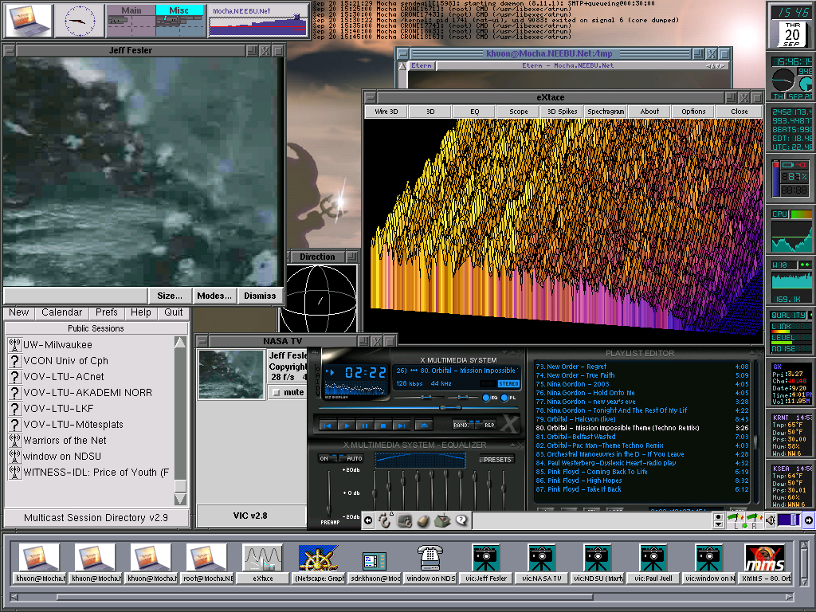This screenshot has width=816, height=612.
Task: Stop playback in XMMS
Action: coord(383,426)
